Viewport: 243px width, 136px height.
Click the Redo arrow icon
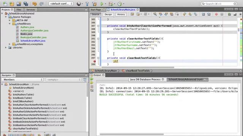41,4
